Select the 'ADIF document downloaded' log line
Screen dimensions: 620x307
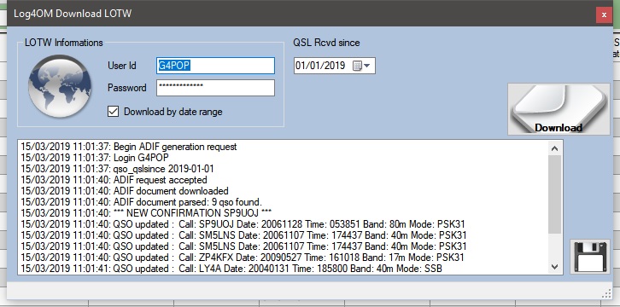pyautogui.click(x=125, y=191)
